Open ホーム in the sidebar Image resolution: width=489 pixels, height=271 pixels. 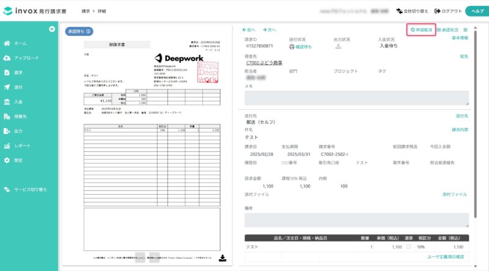(x=20, y=43)
